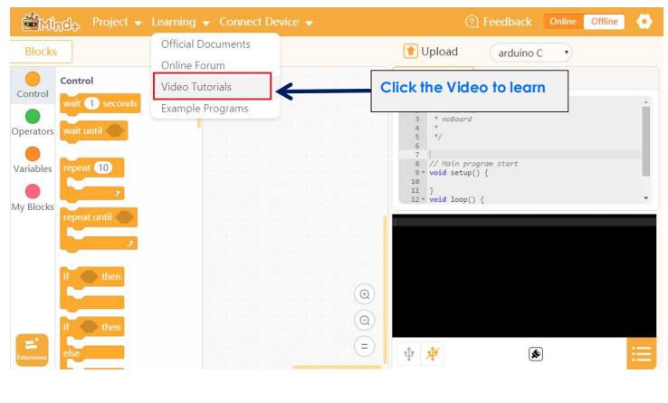
Task: Click the wait until block
Action: 94,131
